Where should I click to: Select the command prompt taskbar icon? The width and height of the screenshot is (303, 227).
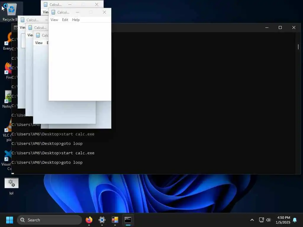click(x=128, y=220)
